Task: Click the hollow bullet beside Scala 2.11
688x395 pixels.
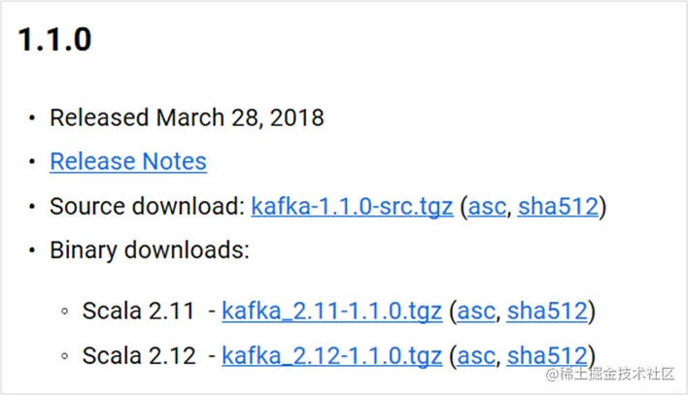Action: point(64,313)
